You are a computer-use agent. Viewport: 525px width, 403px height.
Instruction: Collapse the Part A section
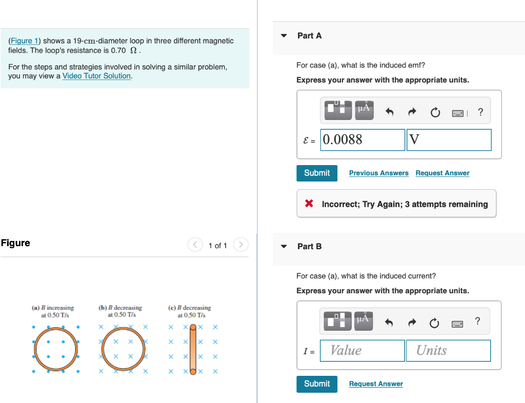[284, 35]
